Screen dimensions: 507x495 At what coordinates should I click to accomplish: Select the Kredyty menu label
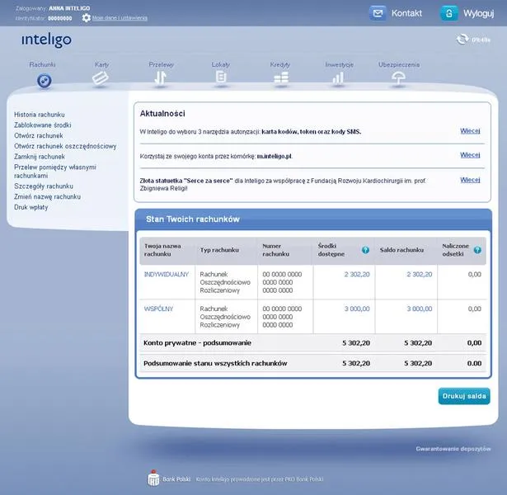pos(280,64)
